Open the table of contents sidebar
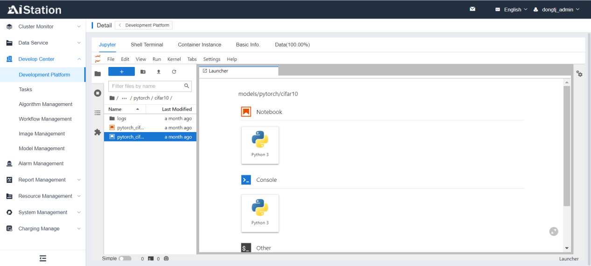The height and width of the screenshot is (266, 591). pos(97,113)
